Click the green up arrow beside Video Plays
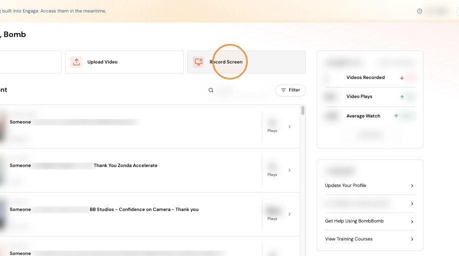 [x=402, y=97]
